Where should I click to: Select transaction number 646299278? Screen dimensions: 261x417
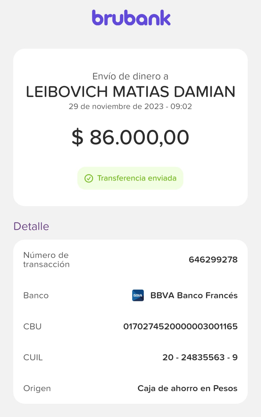213,260
